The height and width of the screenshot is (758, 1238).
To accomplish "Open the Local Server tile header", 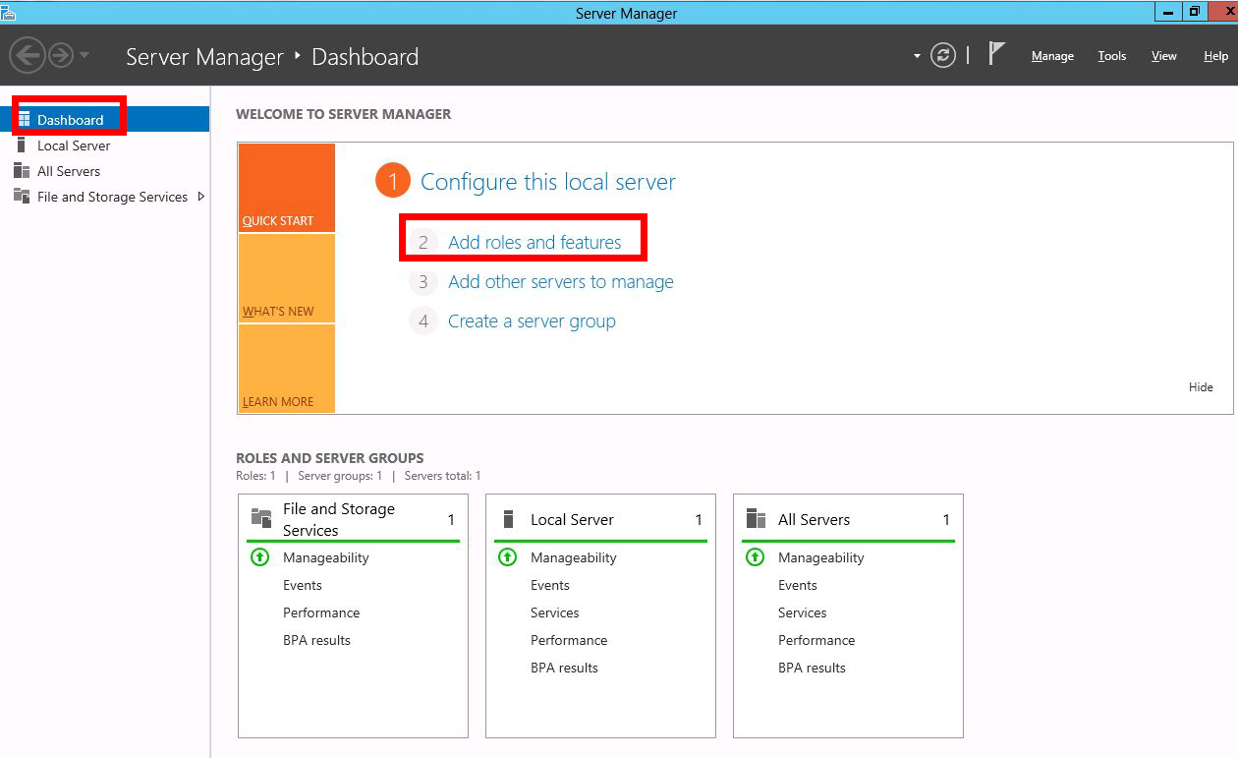I will click(x=600, y=519).
